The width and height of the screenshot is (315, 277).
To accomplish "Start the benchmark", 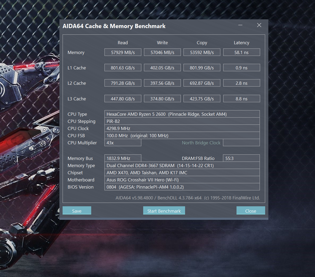I will [164, 211].
